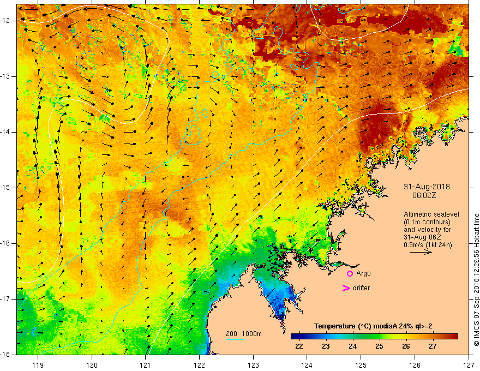
Task: Click the 'and velocity for' text
Action: pos(427,230)
